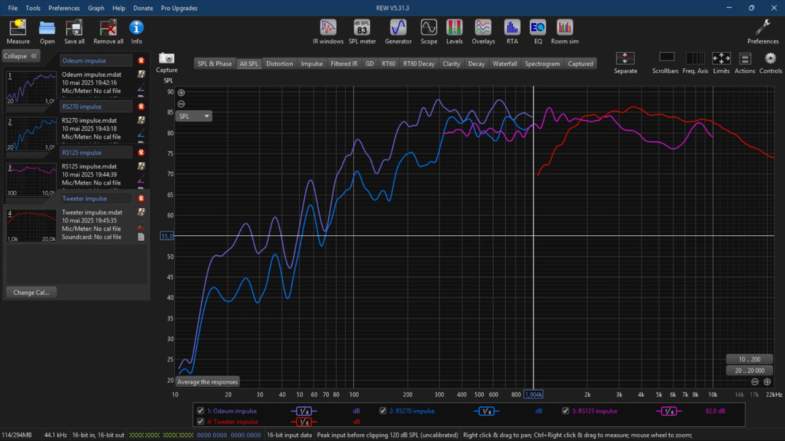Remove the Odeum impulse measurement
Screen dimensions: 785x441
pos(141,61)
